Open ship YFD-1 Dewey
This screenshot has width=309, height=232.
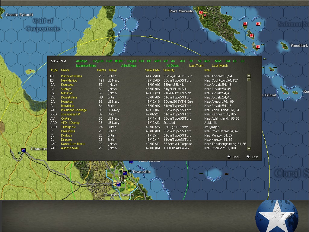(70, 123)
